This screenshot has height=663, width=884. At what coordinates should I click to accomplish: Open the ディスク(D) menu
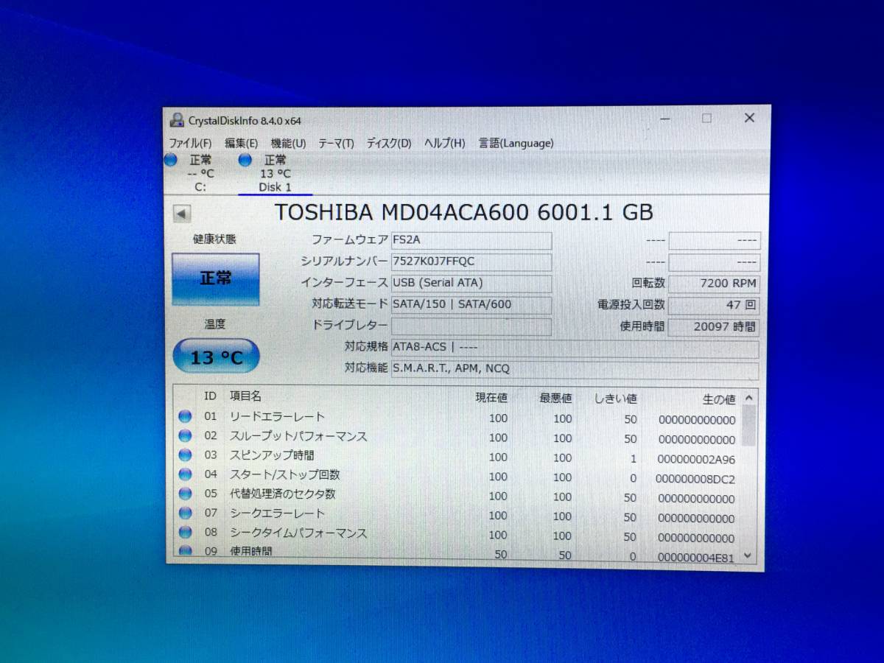(x=388, y=143)
